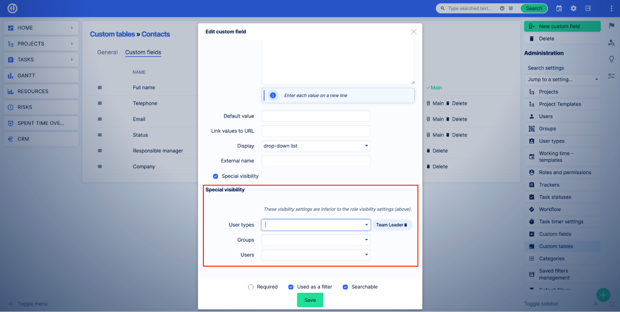Click the settings gear icon
Image resolution: width=620 pixels, height=312 pixels.
click(x=573, y=8)
